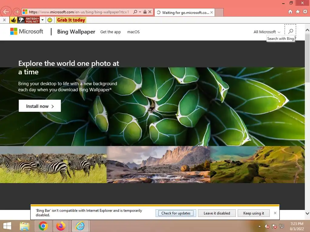This screenshot has width=310, height=232.
Task: Open the taskbar clock showing 7:23 PM
Action: pyautogui.click(x=297, y=226)
